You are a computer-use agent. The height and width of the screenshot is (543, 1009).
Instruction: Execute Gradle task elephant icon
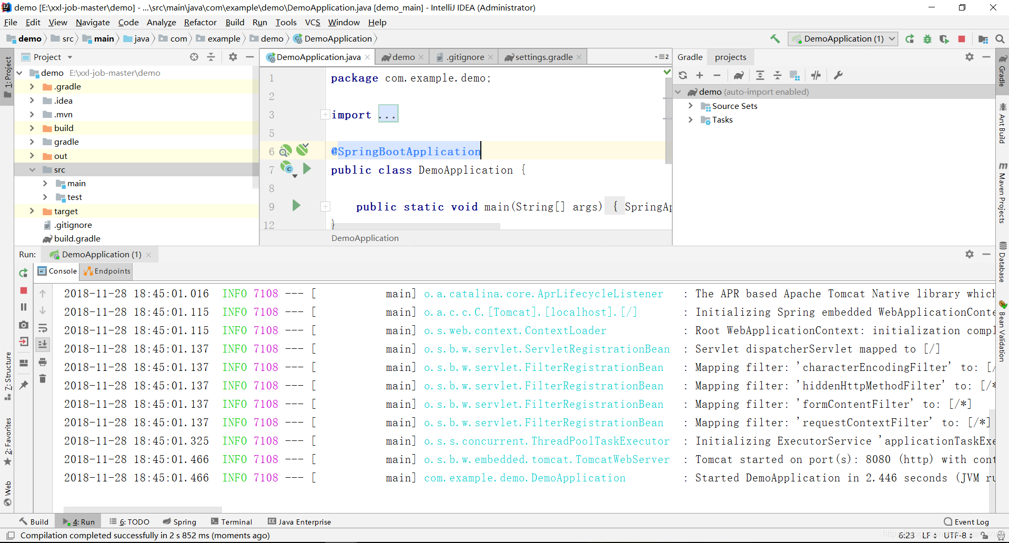[x=739, y=75]
